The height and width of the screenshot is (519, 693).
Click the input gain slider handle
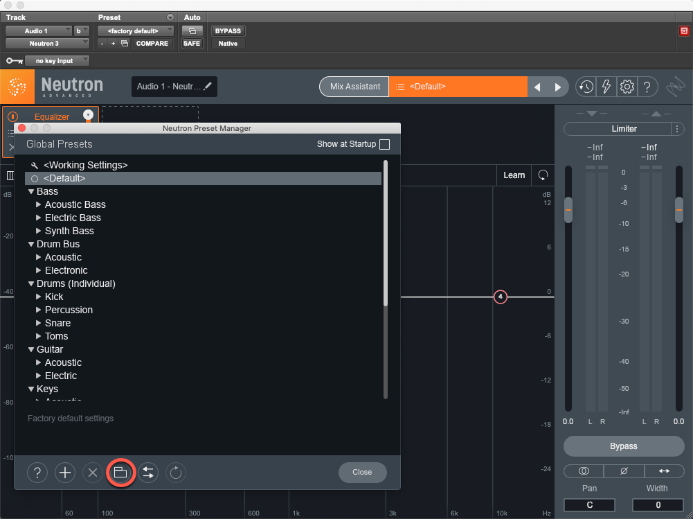[568, 210]
